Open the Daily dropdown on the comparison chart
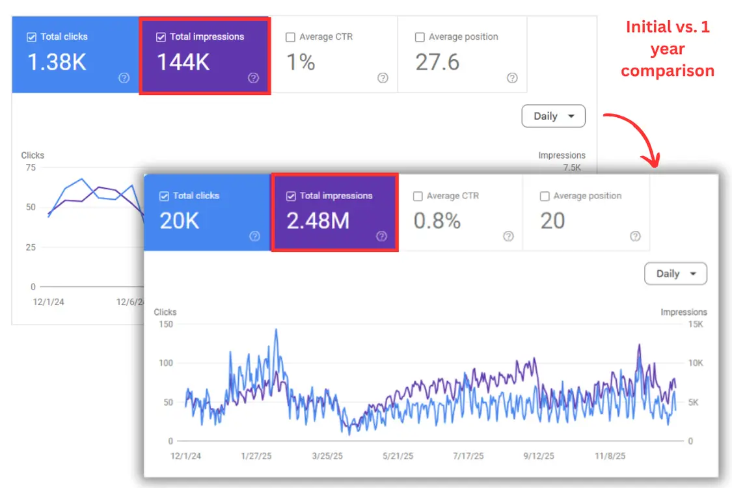 click(x=675, y=273)
